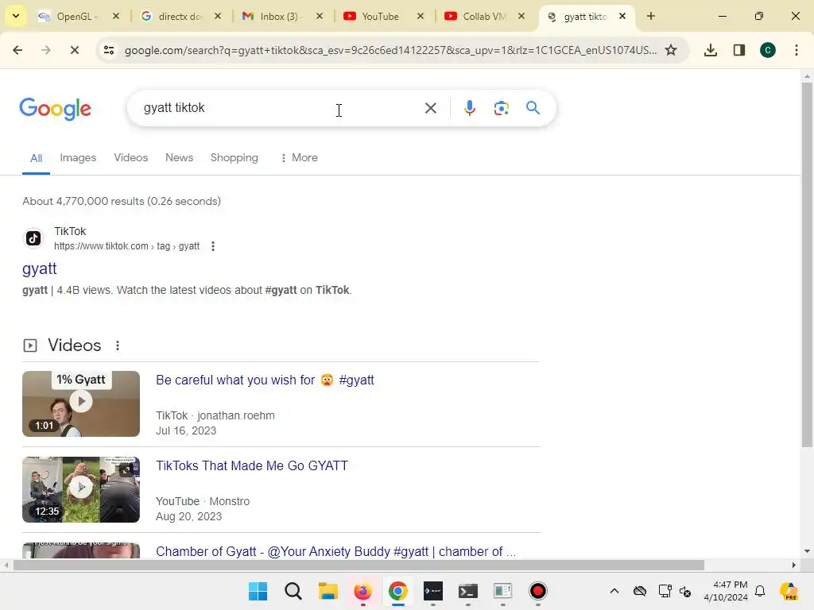The image size is (814, 610).
Task: Close the gyatt tiktok tab
Action: click(x=622, y=16)
